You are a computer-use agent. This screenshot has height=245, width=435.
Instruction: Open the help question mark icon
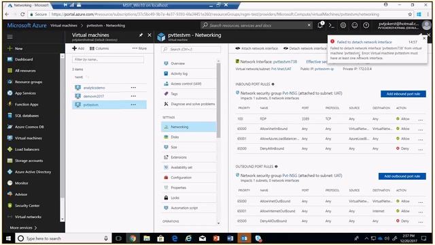point(366,25)
